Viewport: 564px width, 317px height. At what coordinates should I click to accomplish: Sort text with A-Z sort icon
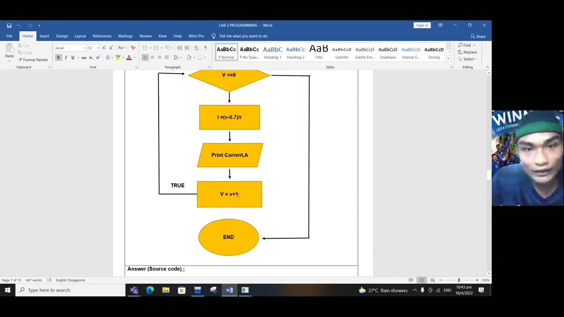pos(197,48)
